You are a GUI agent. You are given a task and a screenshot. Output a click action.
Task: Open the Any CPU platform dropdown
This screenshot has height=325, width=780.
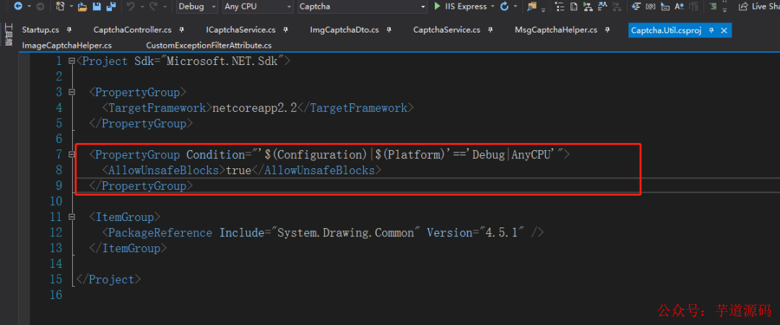point(258,6)
